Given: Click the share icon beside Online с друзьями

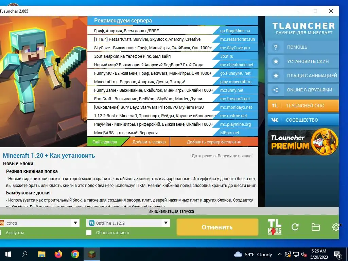Looking at the screenshot, I should pyautogui.click(x=276, y=90).
